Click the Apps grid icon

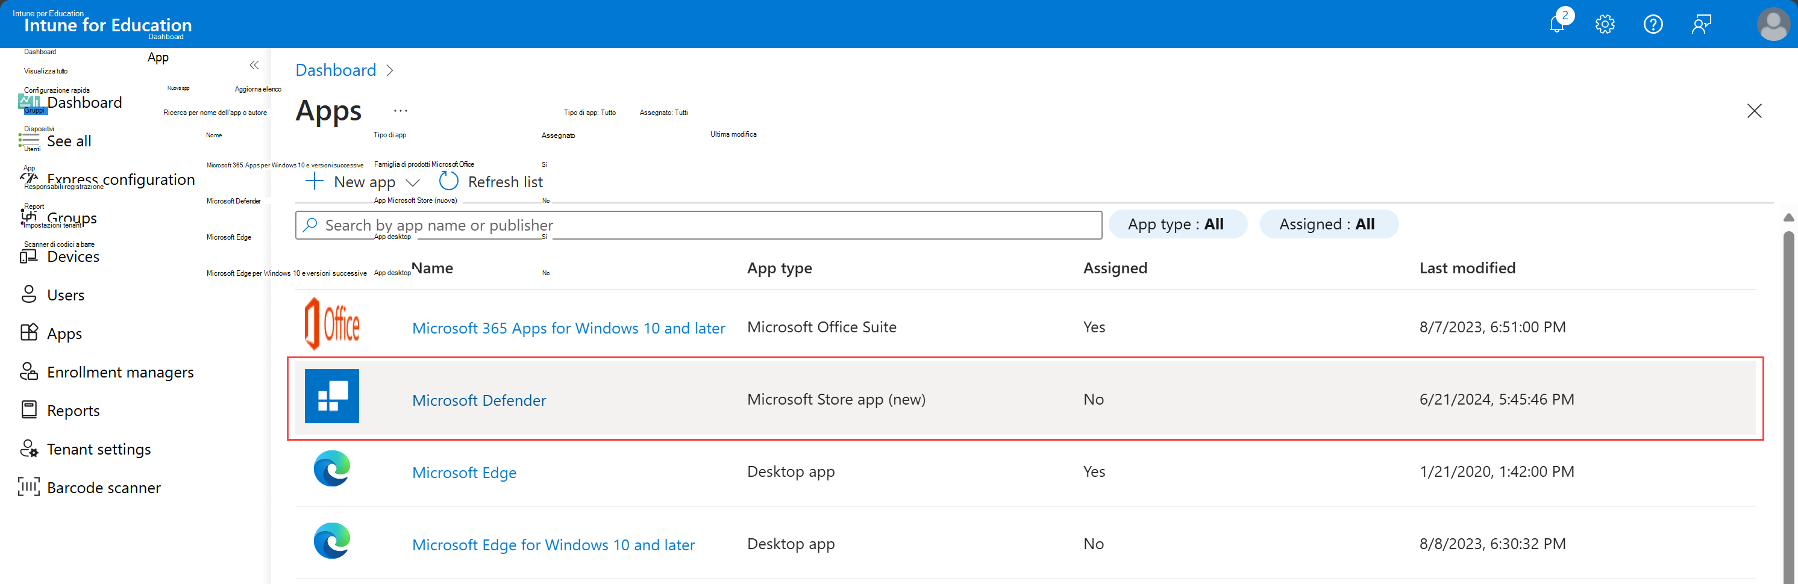(28, 333)
